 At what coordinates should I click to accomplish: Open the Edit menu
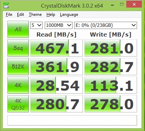[20, 14]
